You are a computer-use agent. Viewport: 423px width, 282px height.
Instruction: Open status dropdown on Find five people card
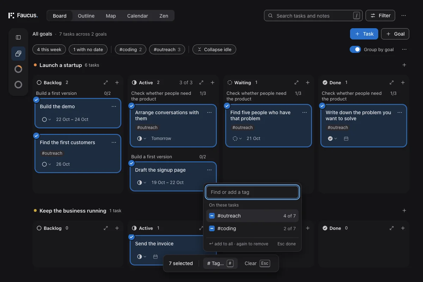pyautogui.click(x=237, y=139)
